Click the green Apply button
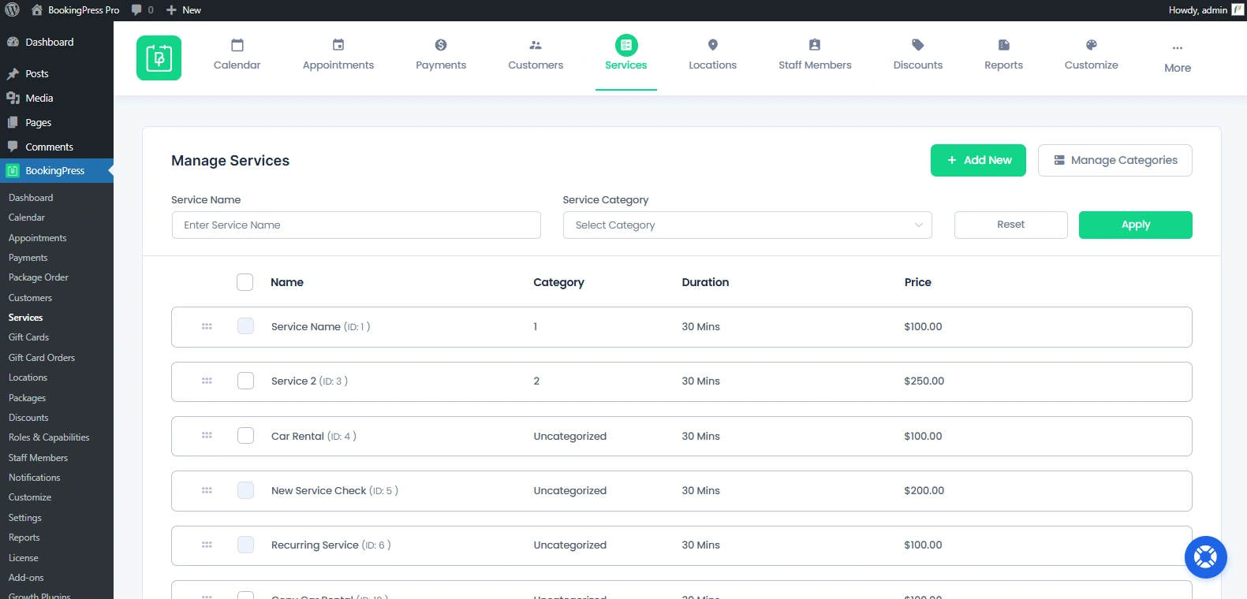This screenshot has width=1247, height=599. click(x=1136, y=225)
